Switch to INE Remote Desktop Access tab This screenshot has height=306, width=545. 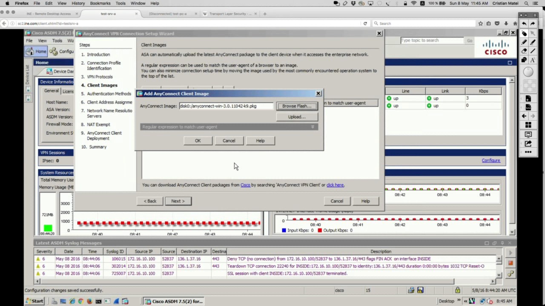(x=48, y=14)
